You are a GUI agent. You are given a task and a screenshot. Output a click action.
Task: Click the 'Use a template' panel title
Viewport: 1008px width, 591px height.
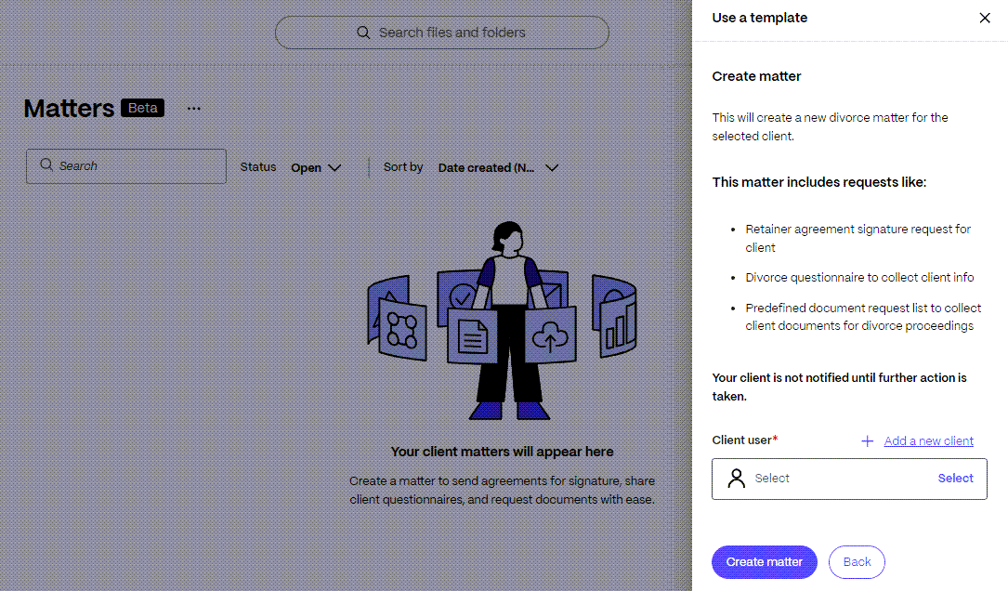(759, 18)
